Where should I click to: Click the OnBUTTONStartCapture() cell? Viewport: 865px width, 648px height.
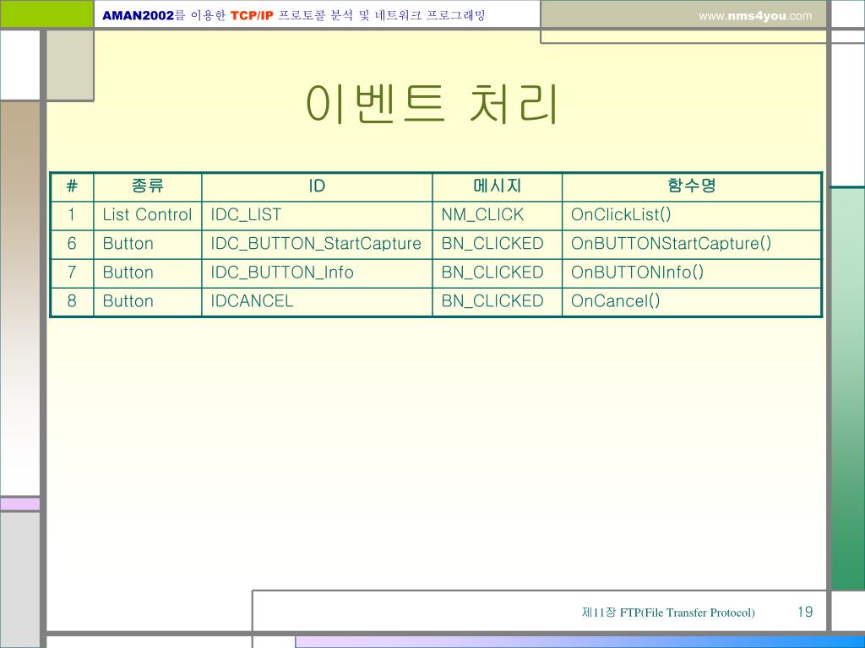(692, 244)
